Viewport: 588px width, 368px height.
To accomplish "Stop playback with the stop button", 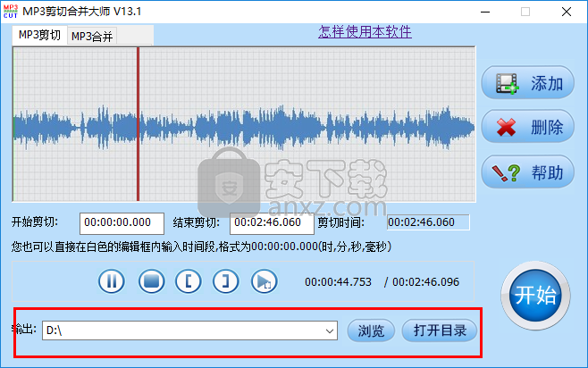I will (152, 281).
